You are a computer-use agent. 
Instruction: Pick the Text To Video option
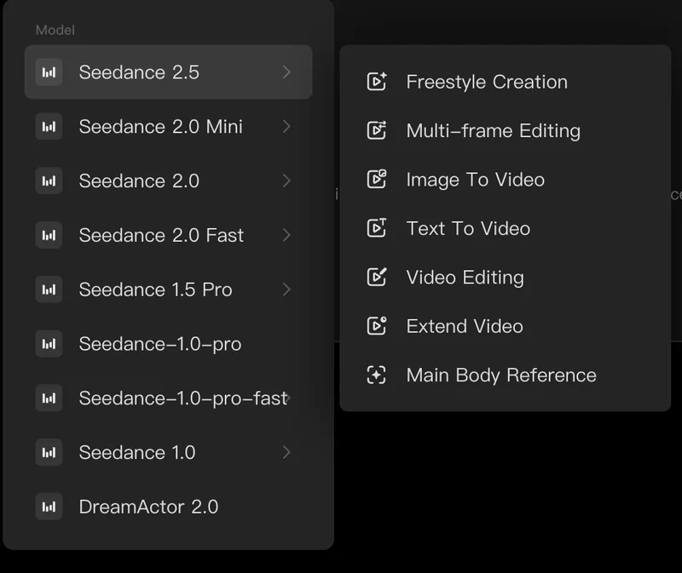point(505,228)
